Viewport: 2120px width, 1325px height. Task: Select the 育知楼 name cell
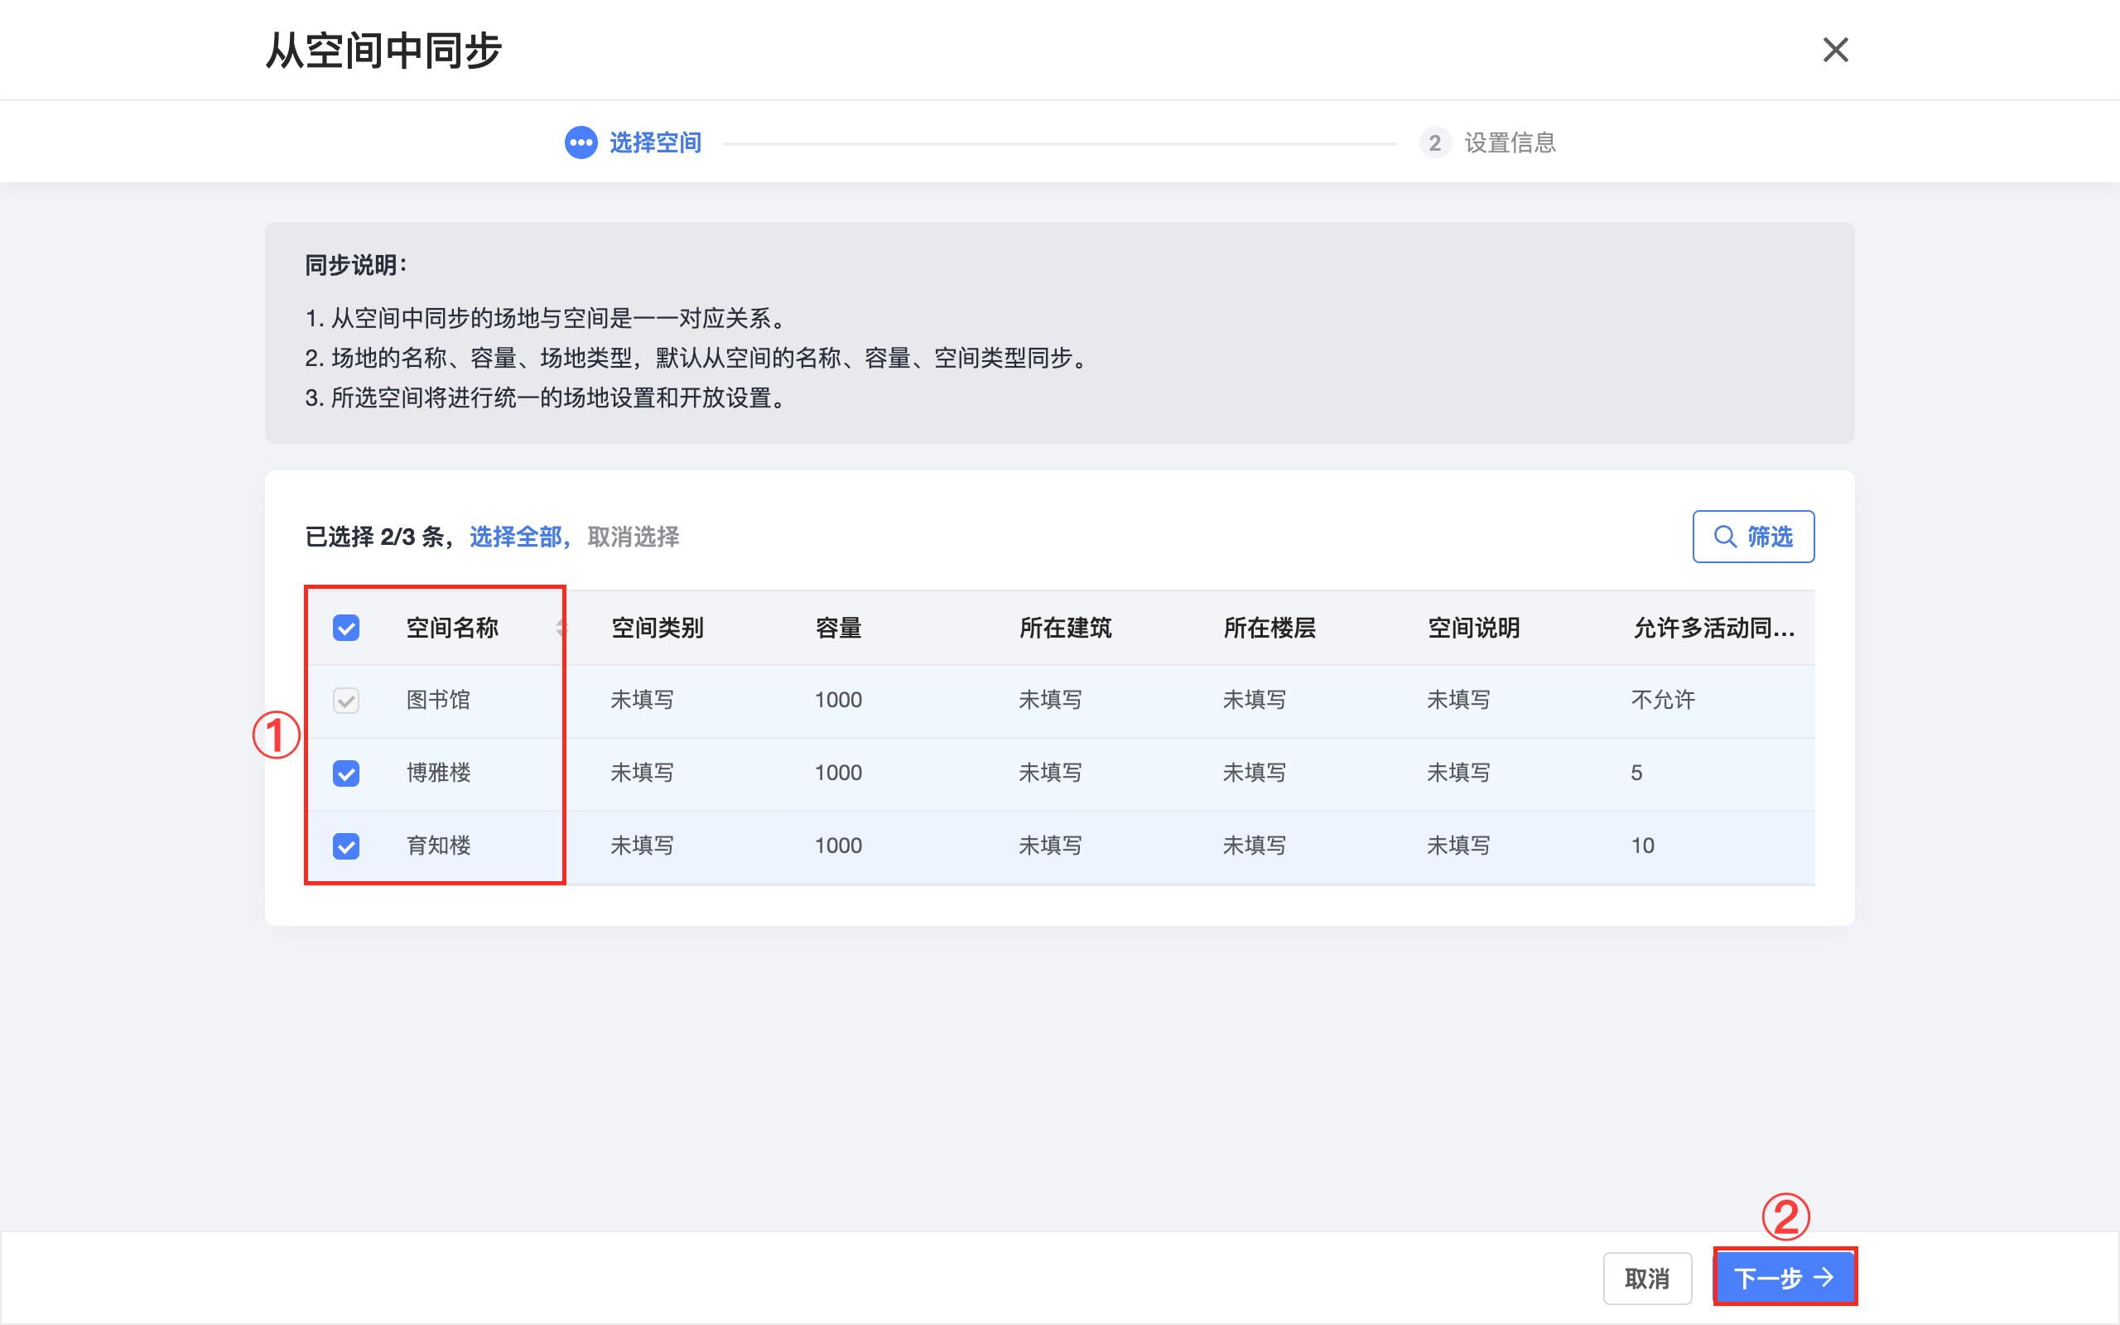click(x=438, y=846)
